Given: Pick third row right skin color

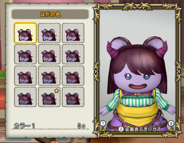Looking at the screenshot, I should click(73, 76).
